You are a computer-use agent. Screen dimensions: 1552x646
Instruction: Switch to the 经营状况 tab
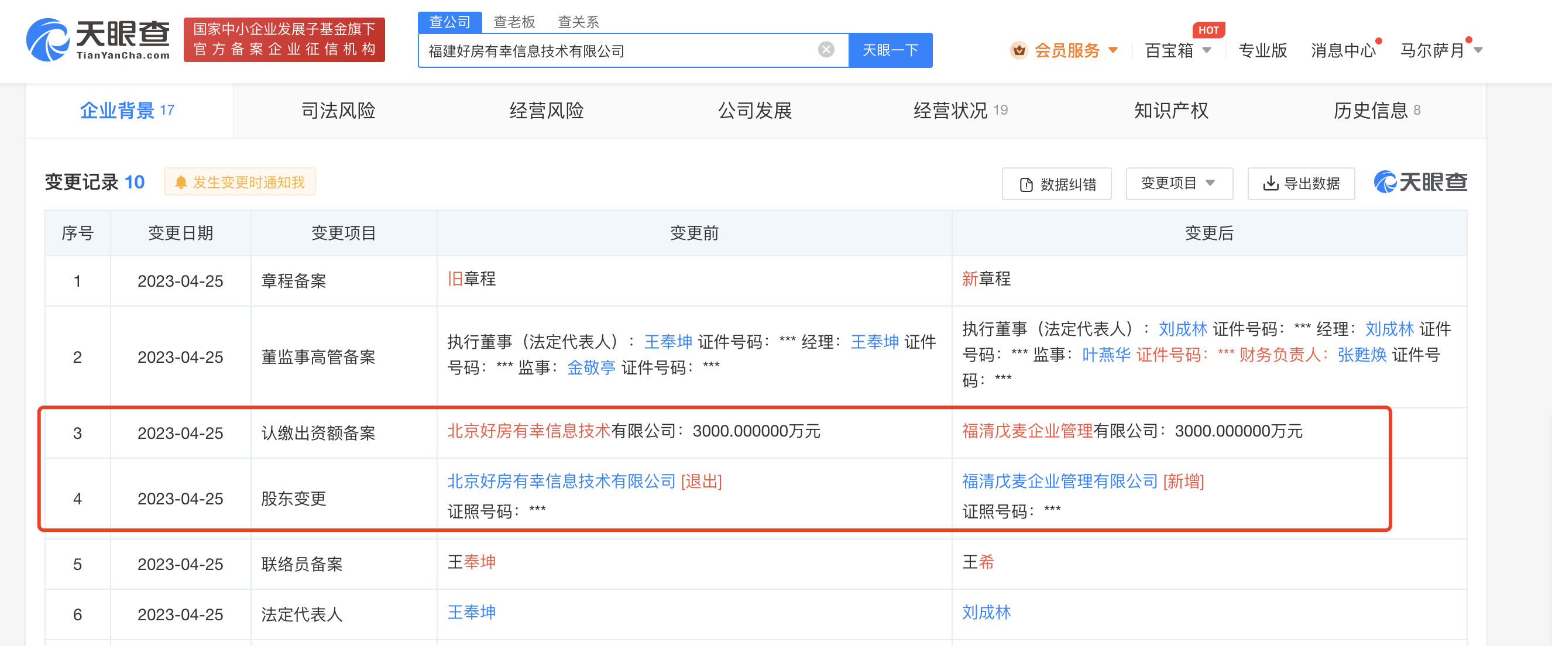(x=962, y=111)
